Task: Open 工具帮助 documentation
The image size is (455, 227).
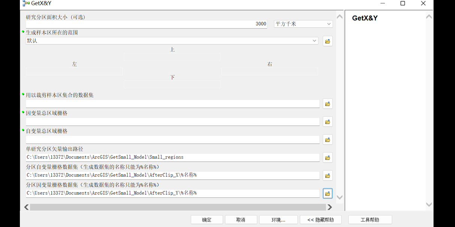Action: coord(370,220)
